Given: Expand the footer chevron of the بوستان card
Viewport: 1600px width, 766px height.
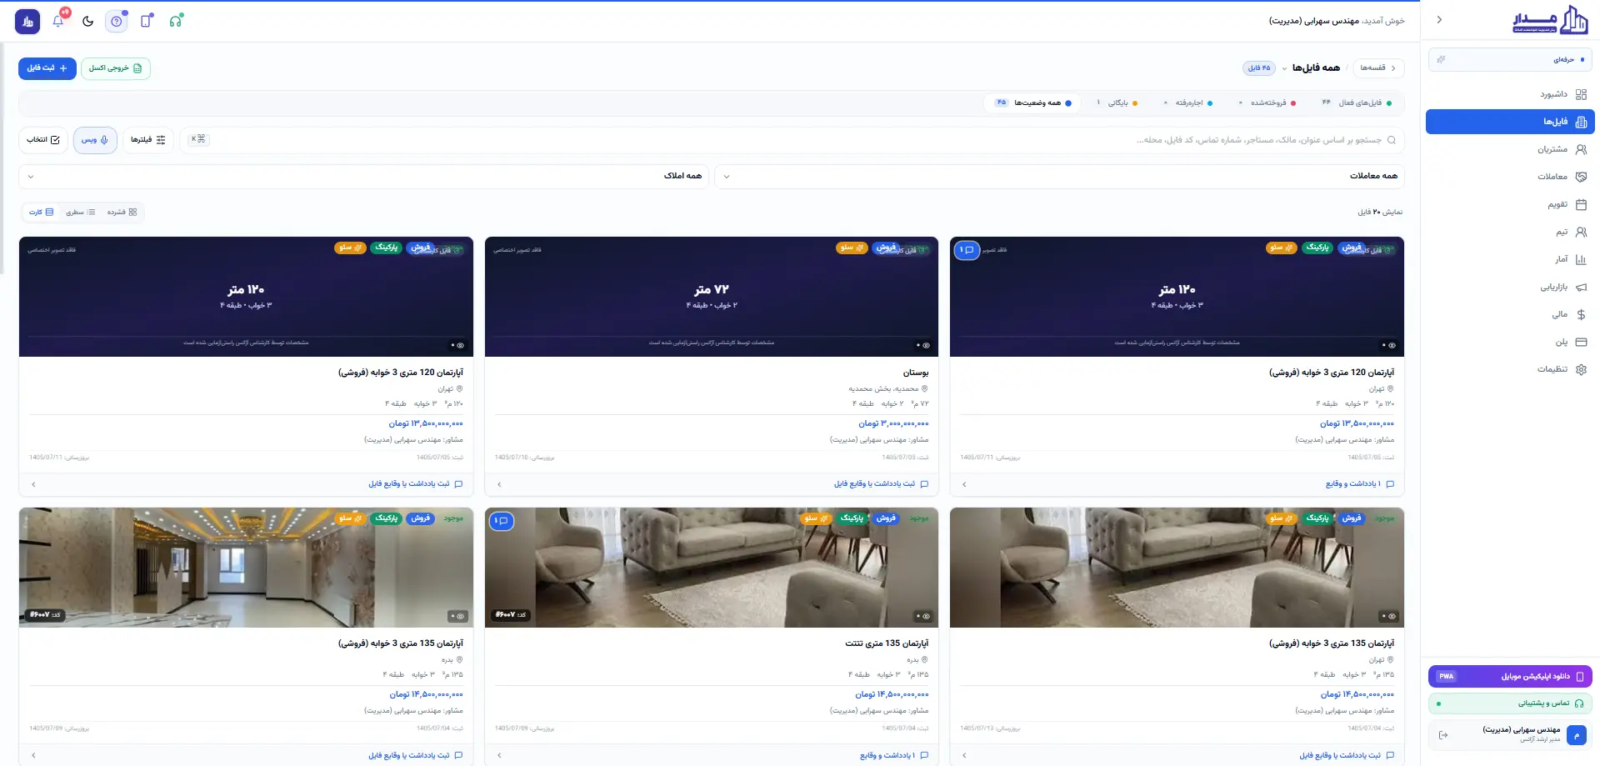Looking at the screenshot, I should coord(499,484).
